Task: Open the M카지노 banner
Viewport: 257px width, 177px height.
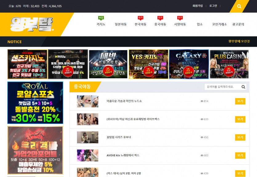Action: click(x=68, y=64)
